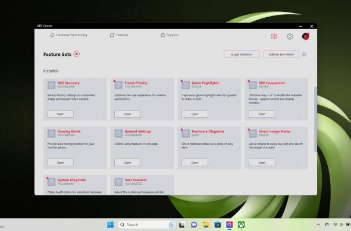Open the network status tray icon
The image size is (351, 231).
click(335, 224)
